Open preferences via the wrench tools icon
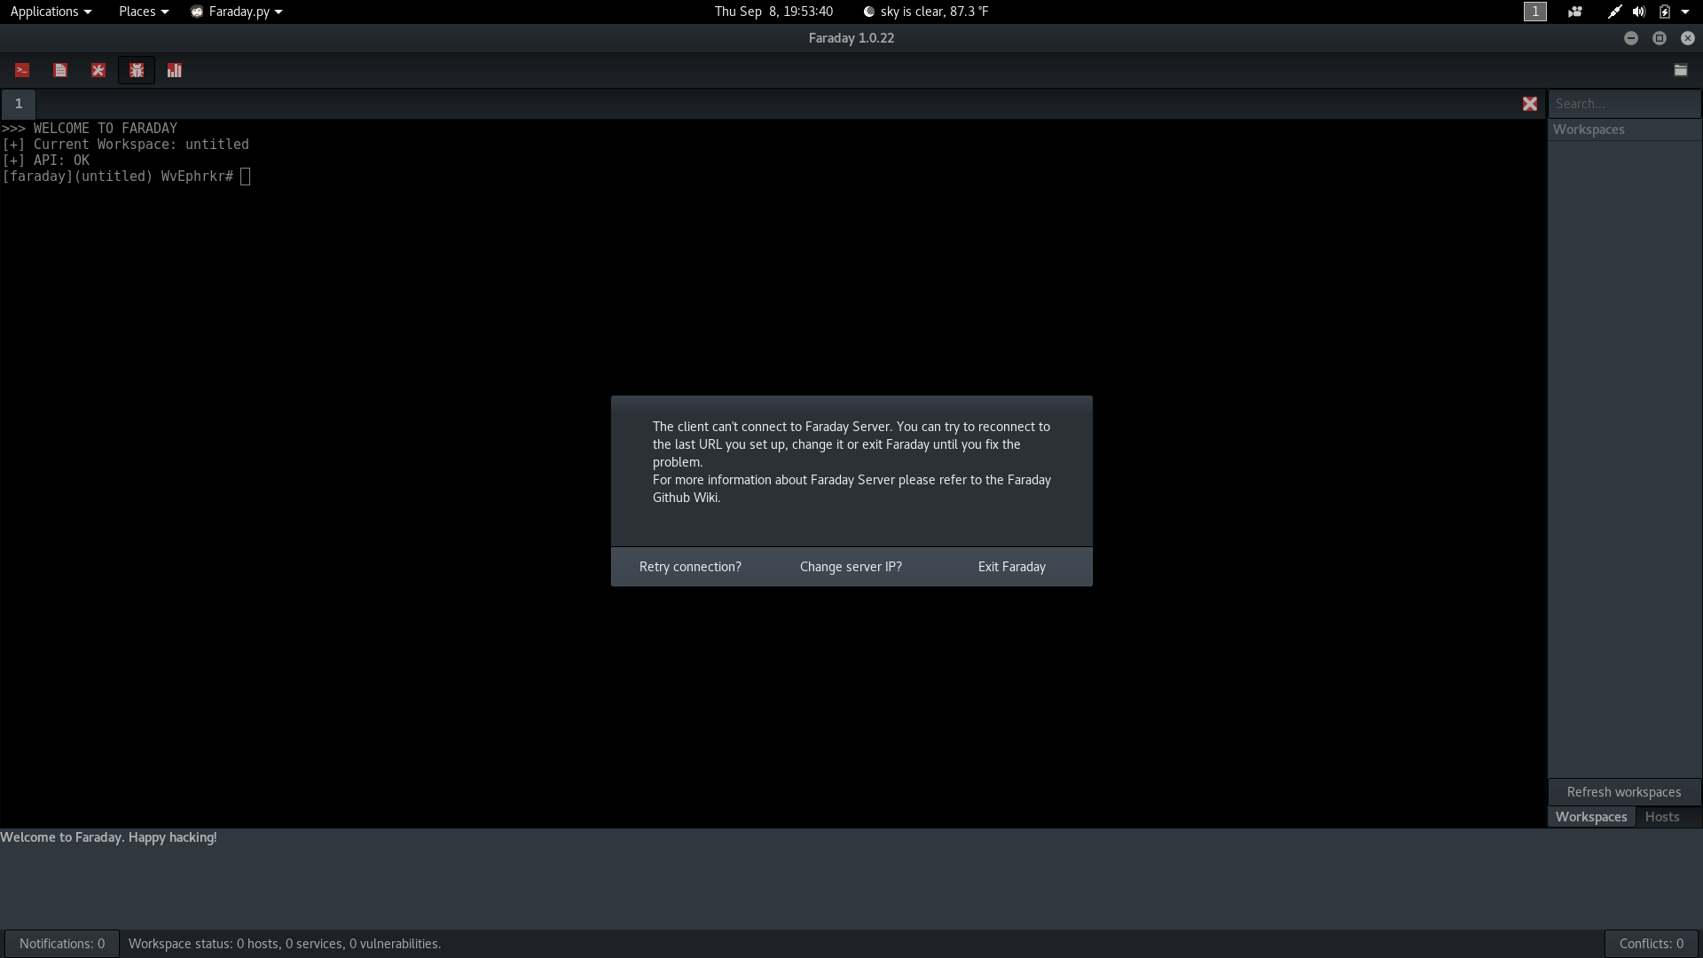Image resolution: width=1703 pixels, height=958 pixels. (98, 70)
